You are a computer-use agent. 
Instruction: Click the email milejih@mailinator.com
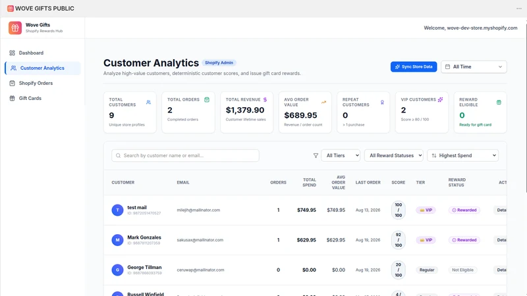198,210
